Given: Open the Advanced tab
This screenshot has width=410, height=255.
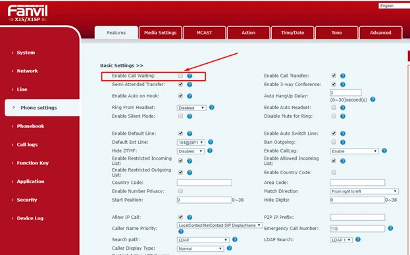Looking at the screenshot, I should point(380,33).
